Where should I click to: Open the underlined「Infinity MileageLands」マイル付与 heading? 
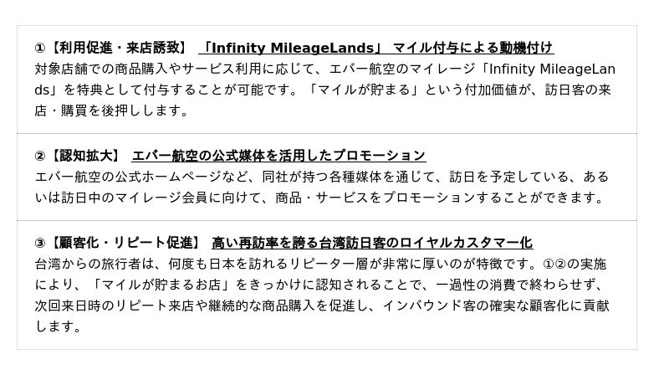375,48
